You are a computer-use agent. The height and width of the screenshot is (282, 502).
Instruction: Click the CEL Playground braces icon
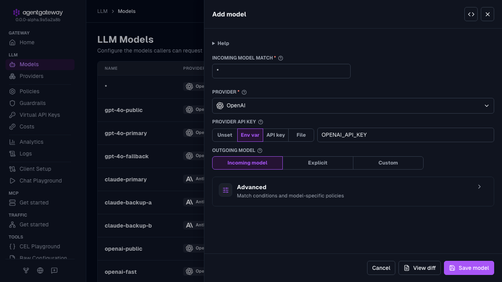pyautogui.click(x=12, y=246)
